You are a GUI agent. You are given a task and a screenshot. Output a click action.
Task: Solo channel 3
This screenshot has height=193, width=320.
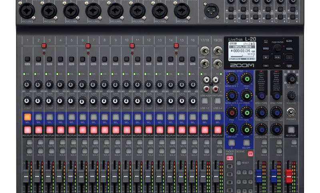pyautogui.click(x=52, y=151)
